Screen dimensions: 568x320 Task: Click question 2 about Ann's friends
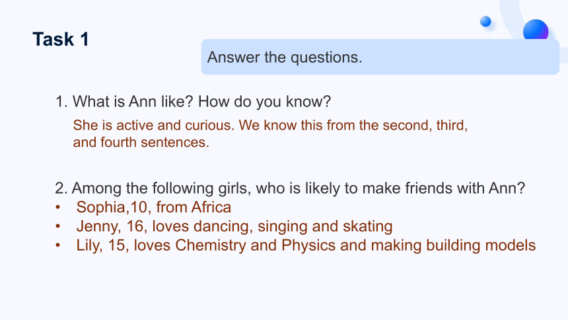(290, 188)
